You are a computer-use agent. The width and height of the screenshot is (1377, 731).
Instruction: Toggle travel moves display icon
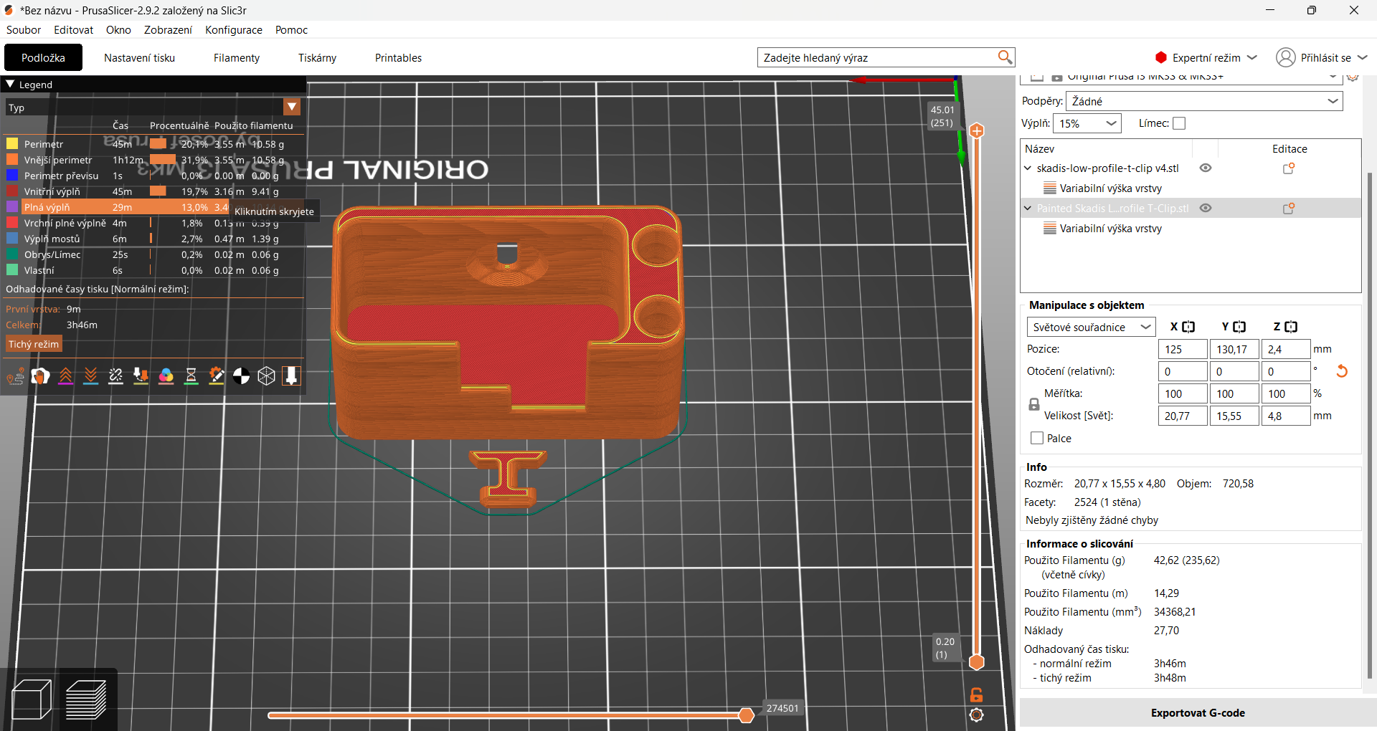[16, 376]
